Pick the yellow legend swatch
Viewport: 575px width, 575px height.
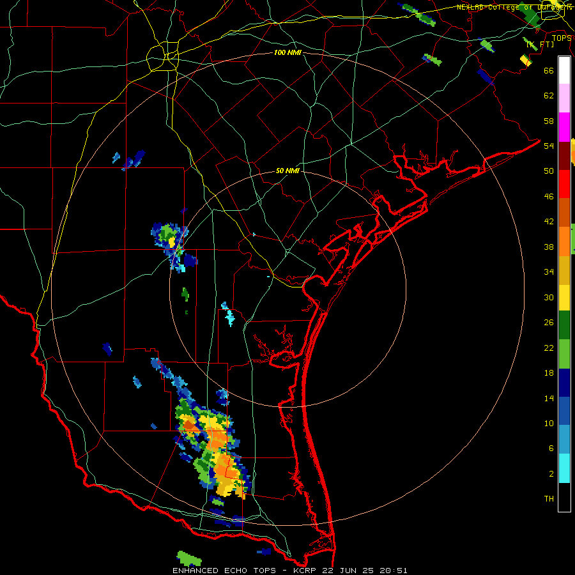[564, 298]
